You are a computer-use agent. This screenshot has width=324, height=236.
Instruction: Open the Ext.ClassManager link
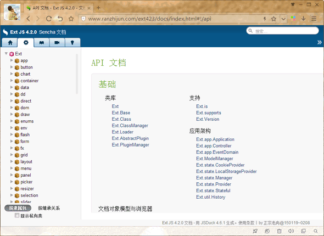130,126
